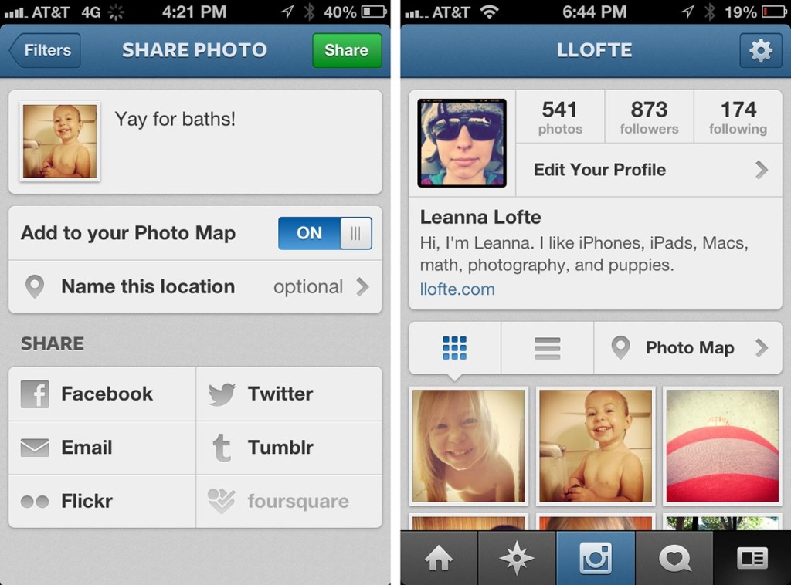
Task: Turn off Add to your Photo Map switch
Action: [325, 233]
